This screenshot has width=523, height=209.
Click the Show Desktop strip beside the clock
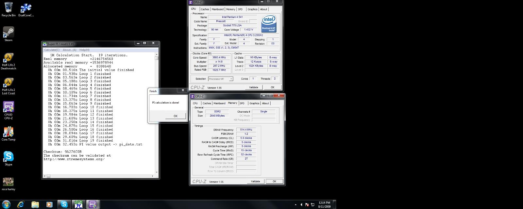[x=334, y=204]
